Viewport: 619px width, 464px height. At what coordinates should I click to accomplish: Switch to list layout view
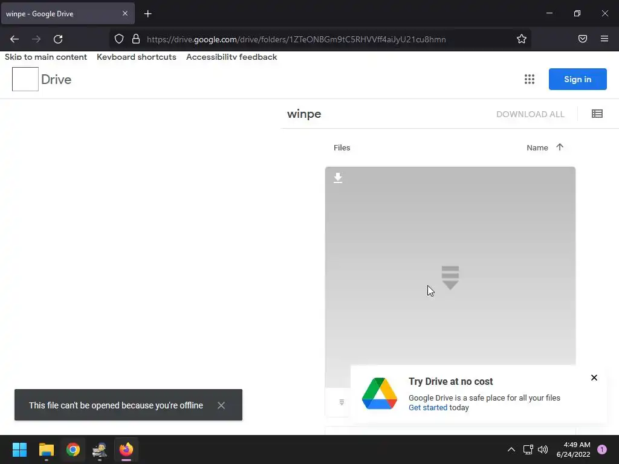pyautogui.click(x=597, y=114)
